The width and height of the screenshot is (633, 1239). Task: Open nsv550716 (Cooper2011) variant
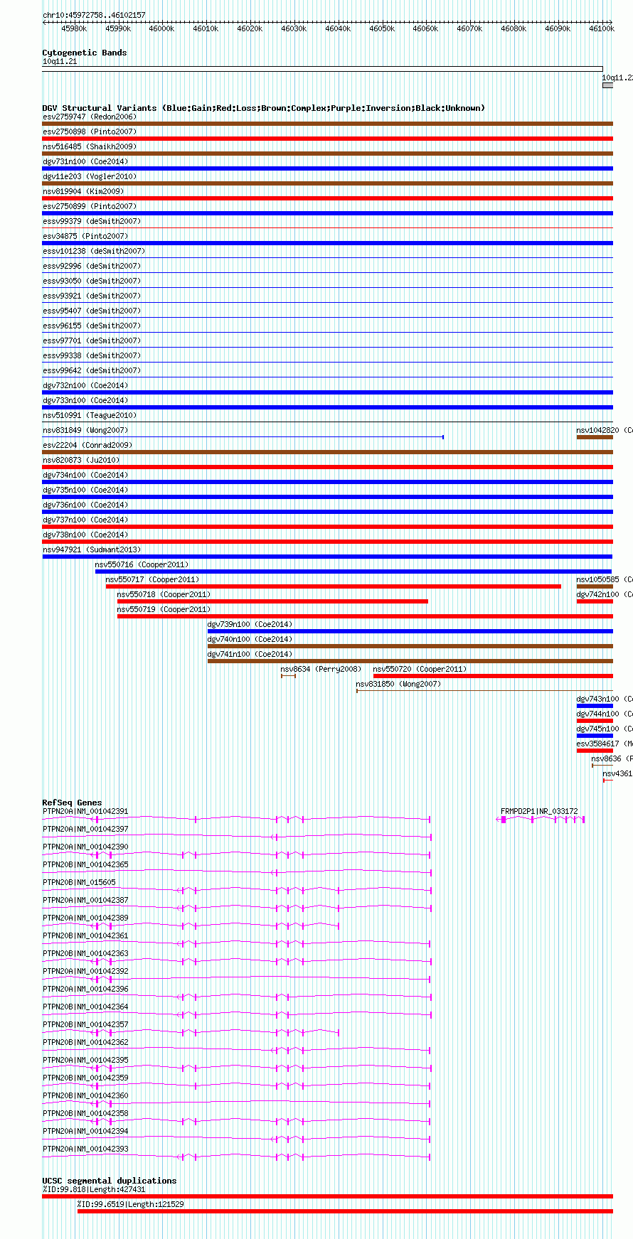(142, 564)
